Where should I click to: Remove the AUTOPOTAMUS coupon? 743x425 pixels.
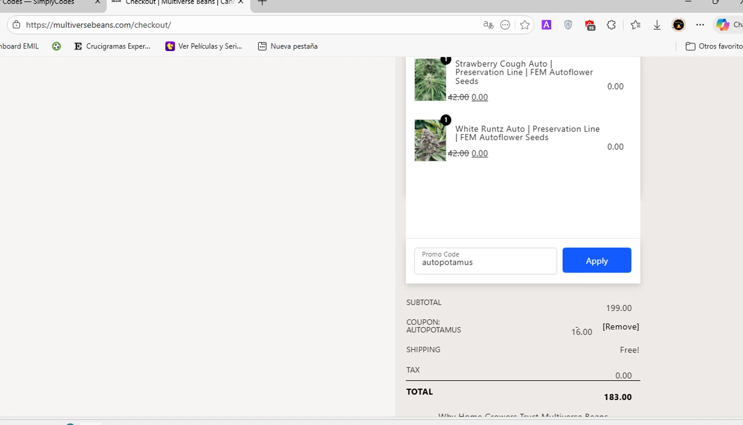point(621,327)
